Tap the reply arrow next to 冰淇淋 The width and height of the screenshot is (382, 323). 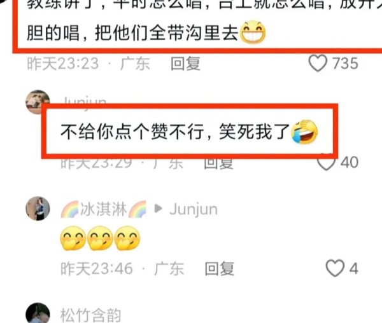[x=159, y=209]
